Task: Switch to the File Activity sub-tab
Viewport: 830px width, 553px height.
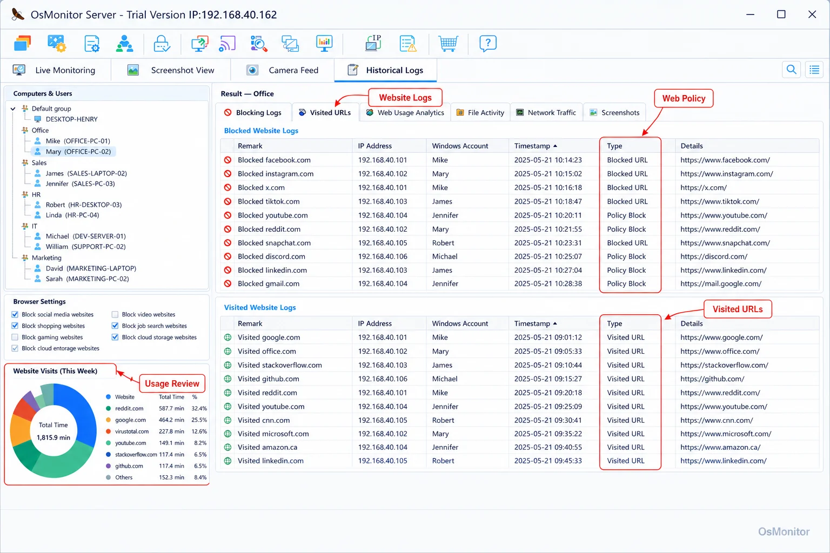Action: (x=480, y=112)
